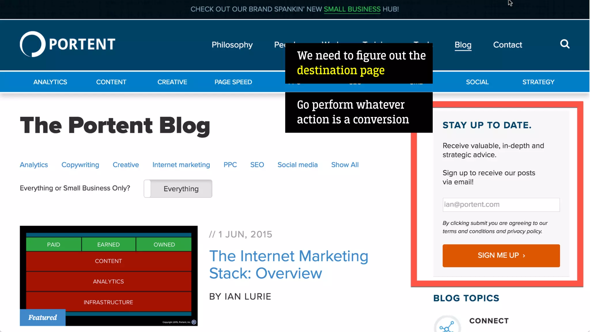Select the CREATIVE category tab
This screenshot has height=332, width=590.
172,82
